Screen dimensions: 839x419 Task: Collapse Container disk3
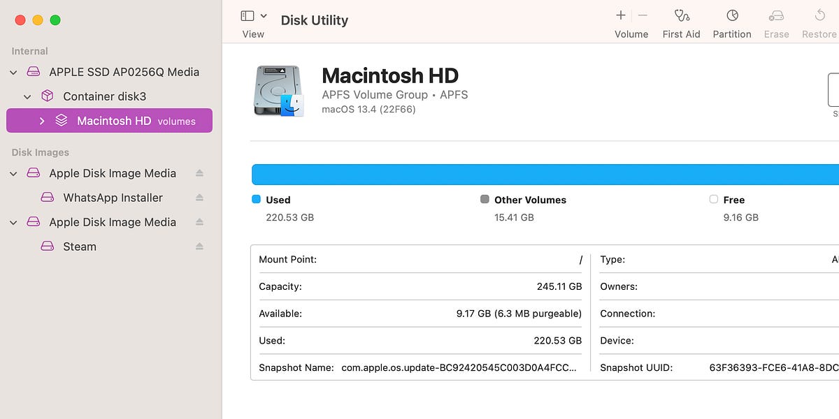27,96
